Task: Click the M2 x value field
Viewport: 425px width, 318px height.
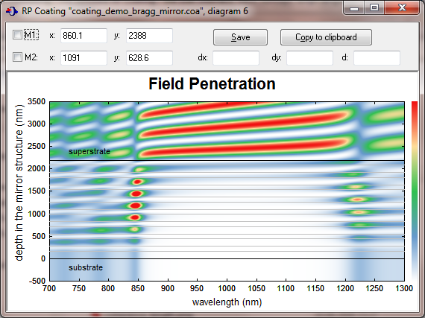Action: (x=84, y=57)
